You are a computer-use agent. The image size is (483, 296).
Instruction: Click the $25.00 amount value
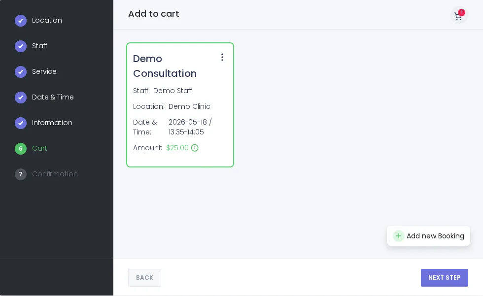coord(177,148)
